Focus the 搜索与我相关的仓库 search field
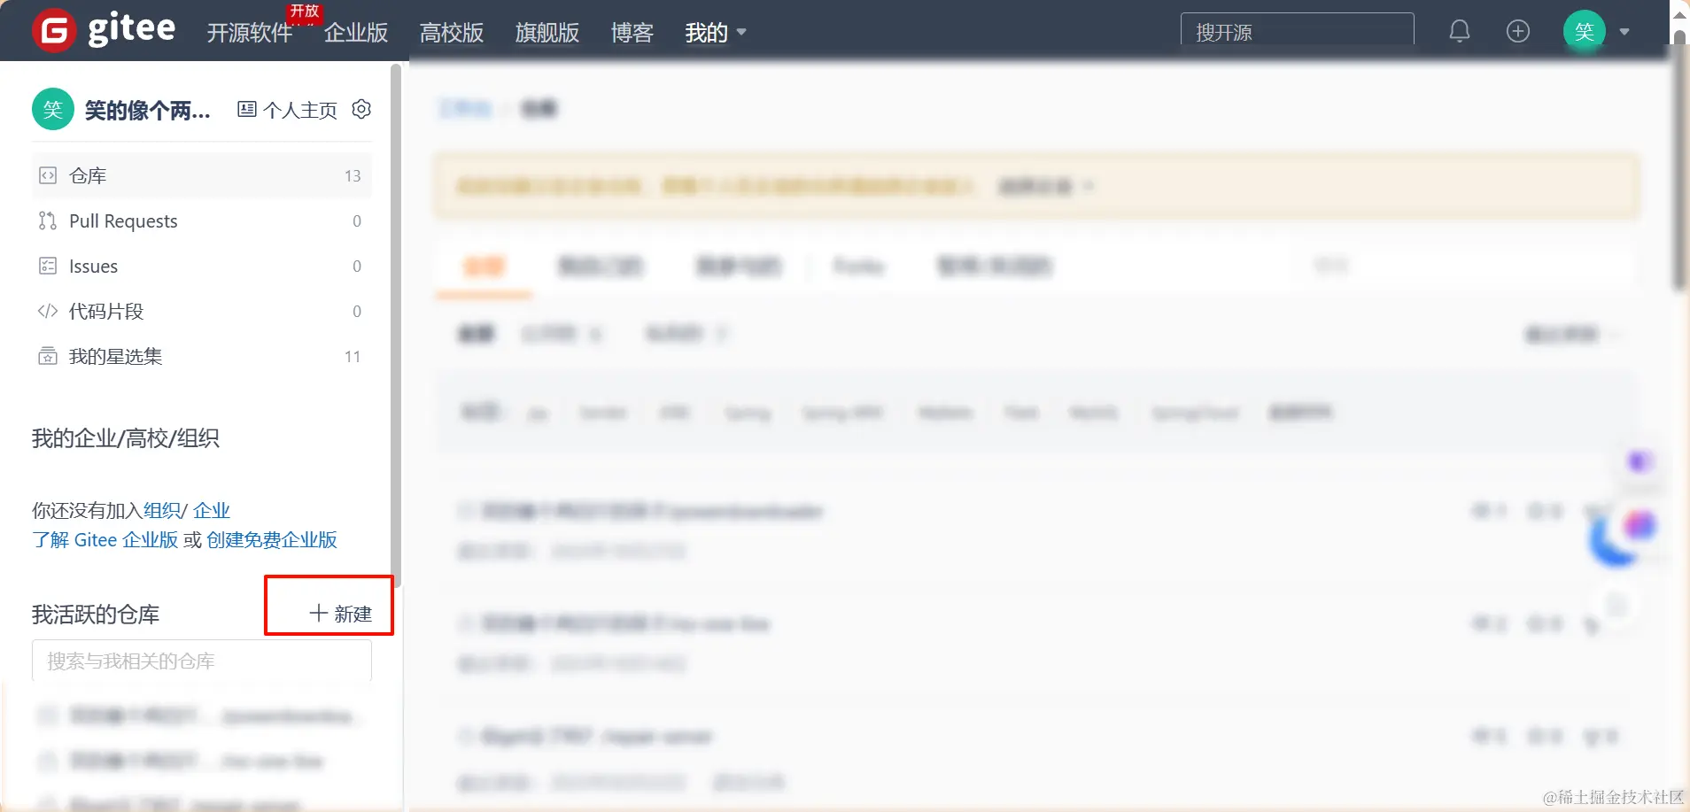The image size is (1690, 812). click(x=202, y=661)
